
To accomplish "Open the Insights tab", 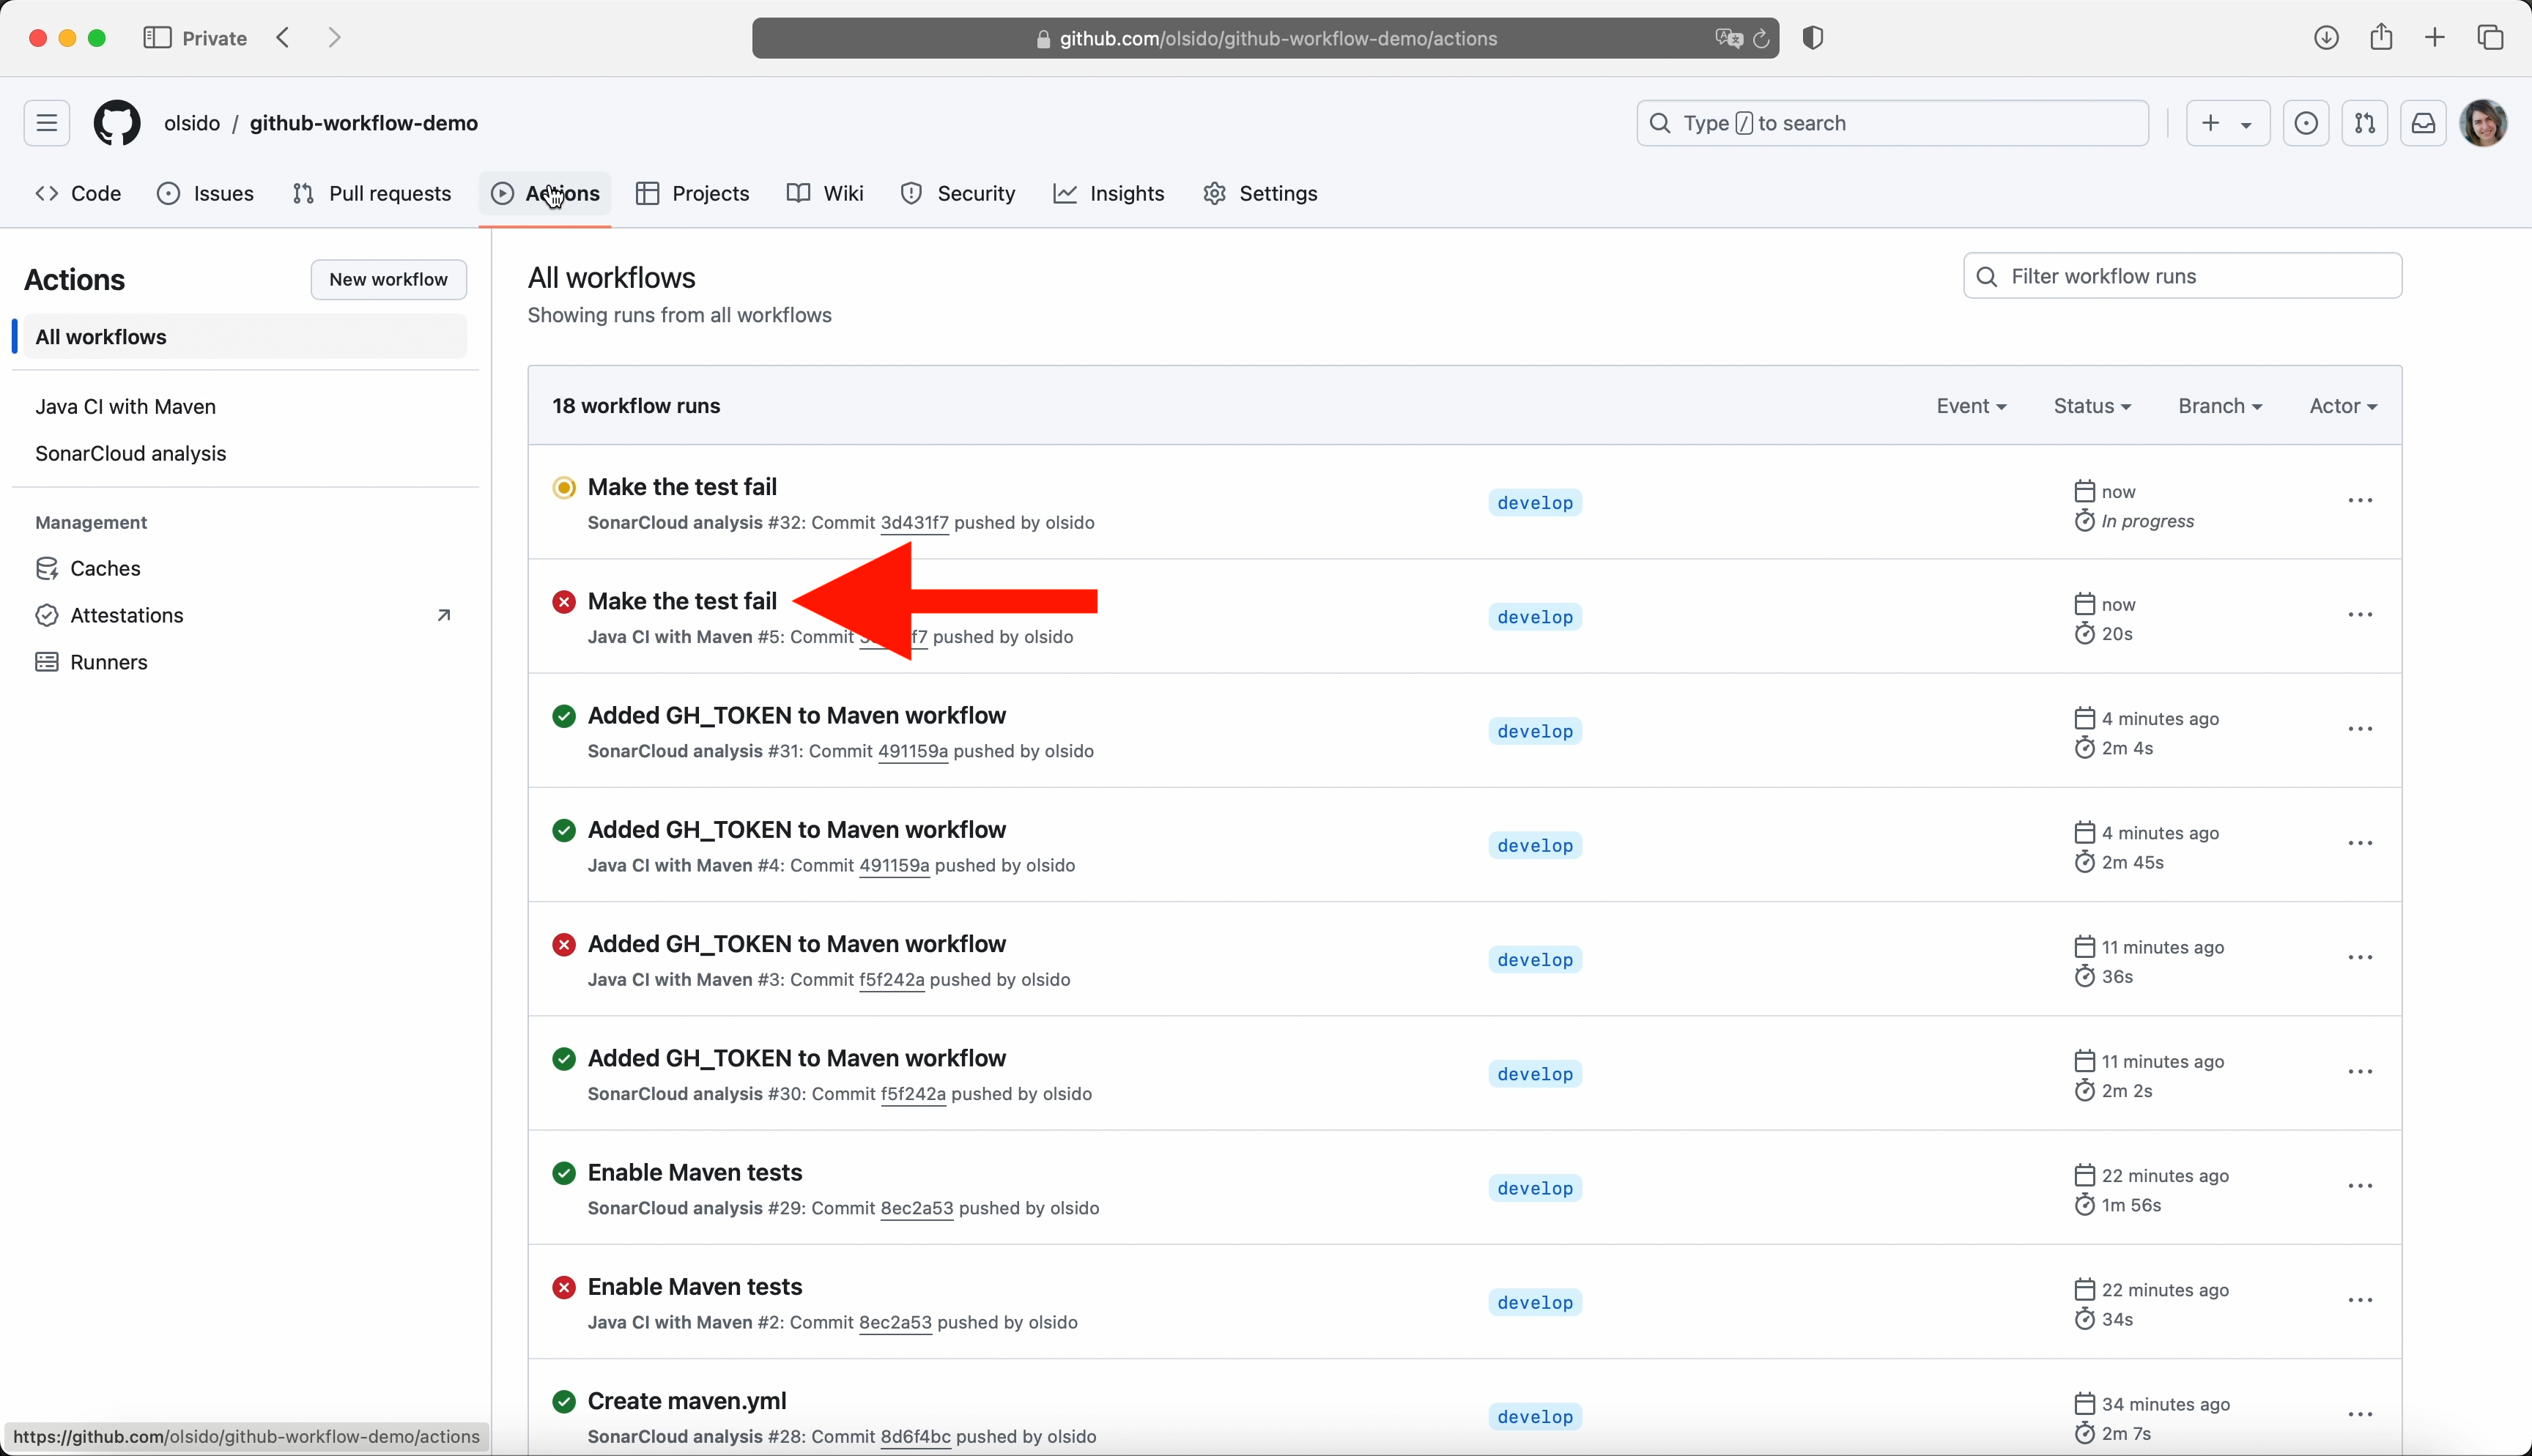I will tap(1109, 194).
